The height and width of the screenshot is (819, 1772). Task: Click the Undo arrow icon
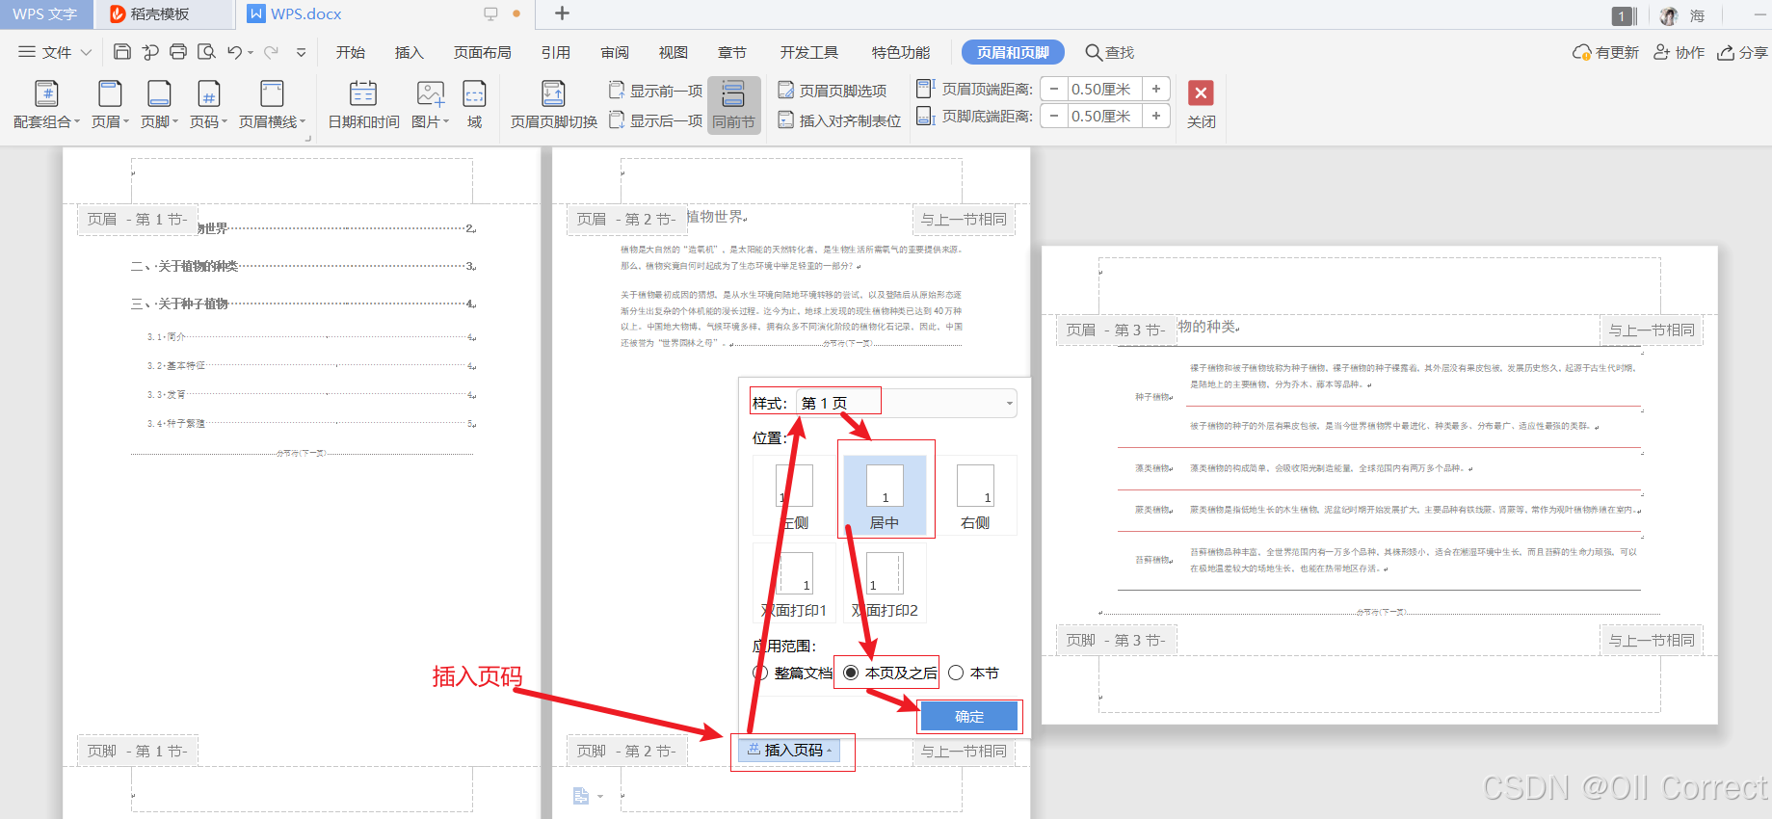(235, 52)
